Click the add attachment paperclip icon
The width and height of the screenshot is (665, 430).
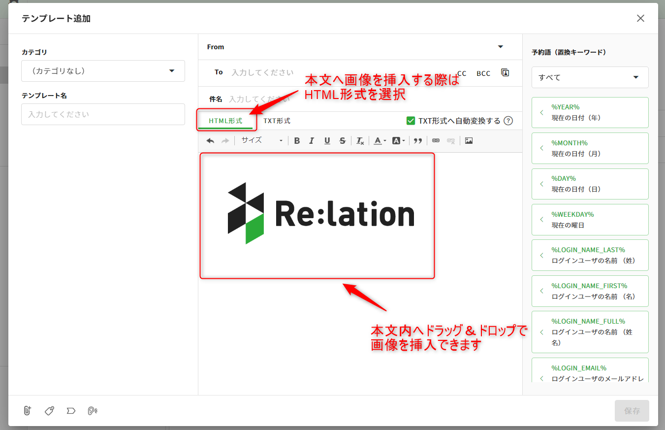point(27,410)
